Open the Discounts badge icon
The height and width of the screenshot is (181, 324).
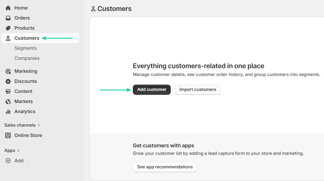click(8, 81)
